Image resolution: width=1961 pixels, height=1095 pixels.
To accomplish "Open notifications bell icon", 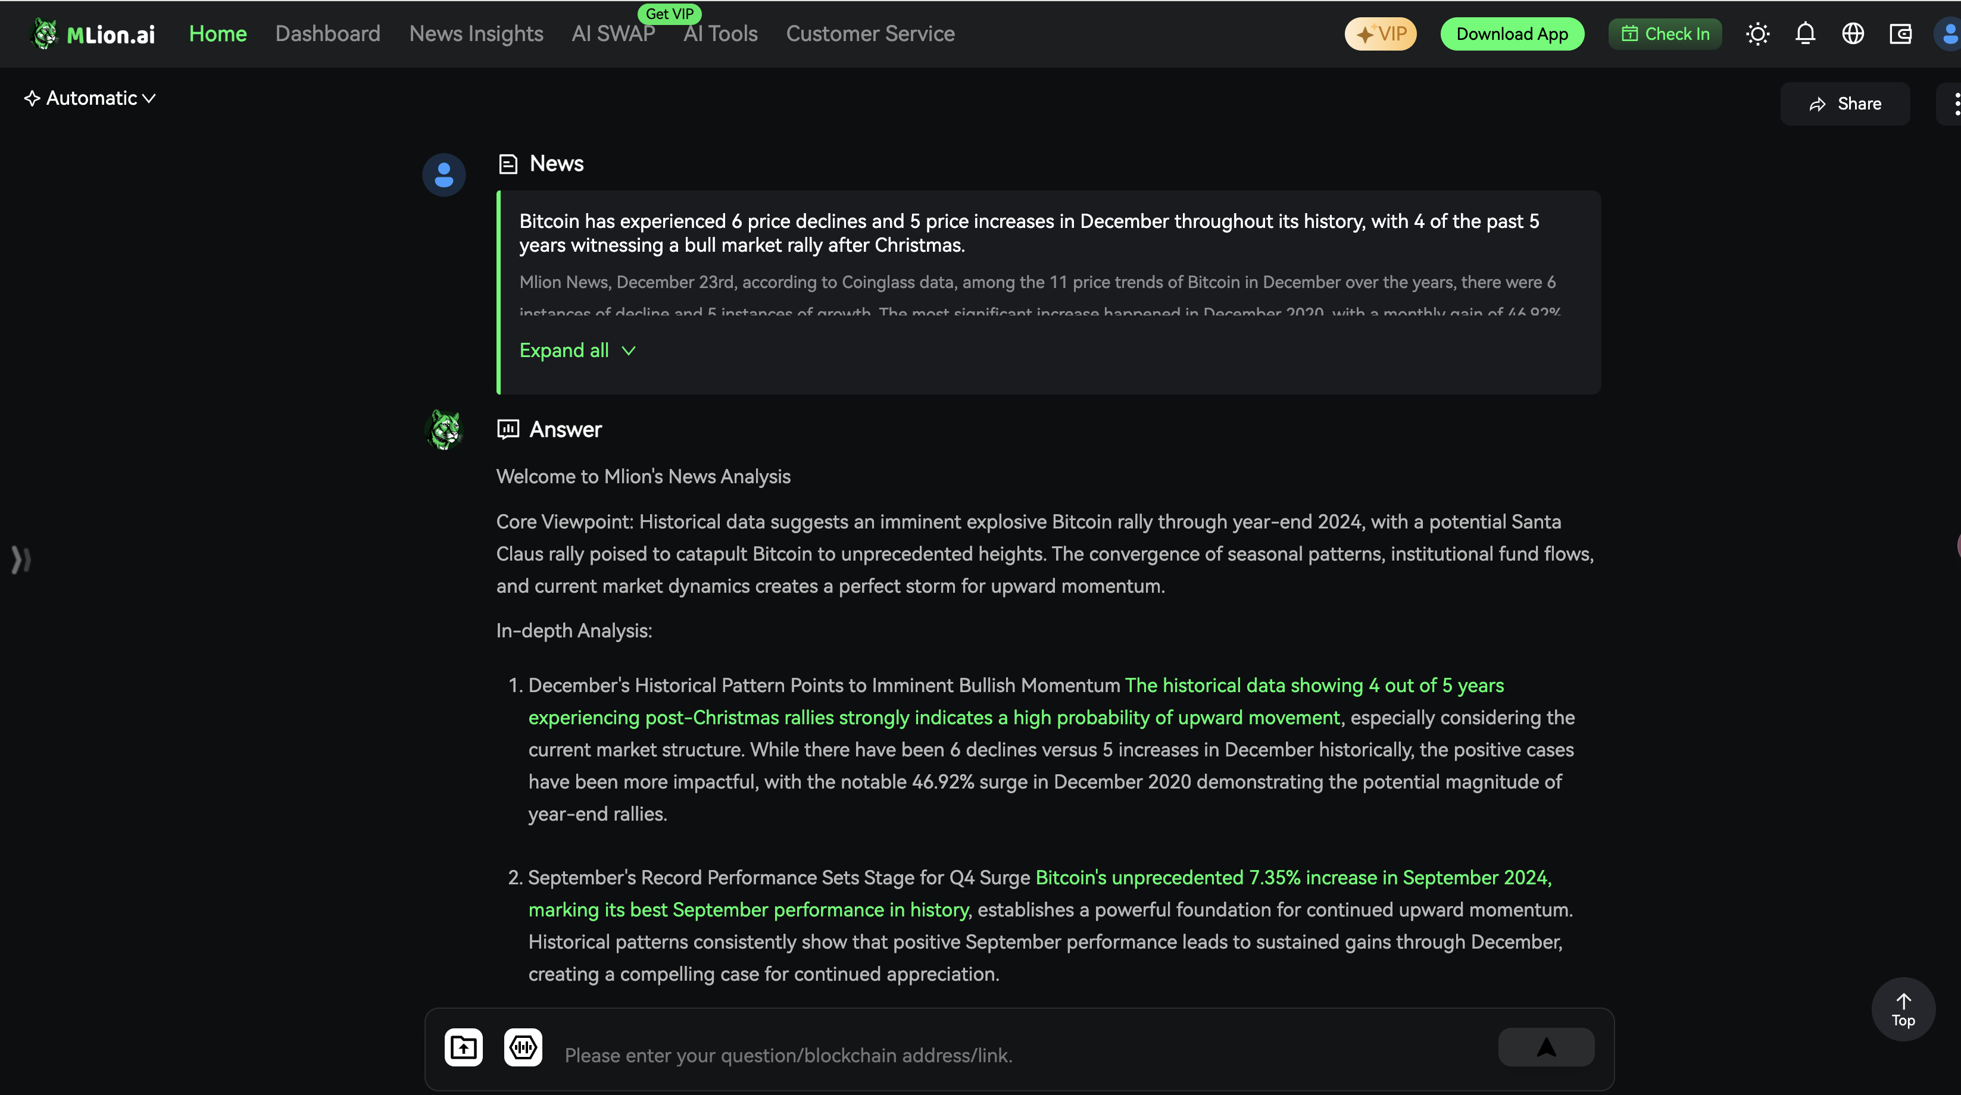I will click(1805, 33).
